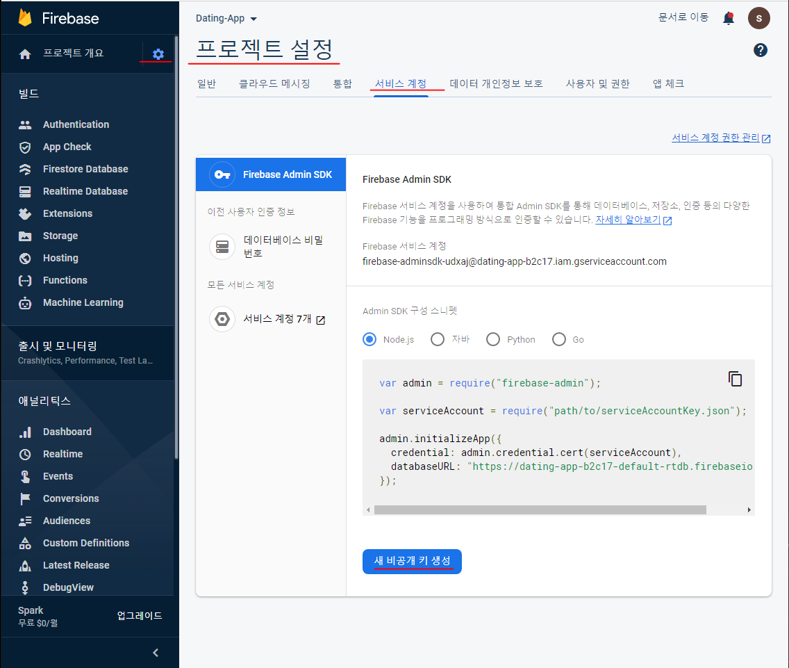Screen dimensions: 789x668
Task: Click 문서로 이동 link
Action: tap(683, 17)
